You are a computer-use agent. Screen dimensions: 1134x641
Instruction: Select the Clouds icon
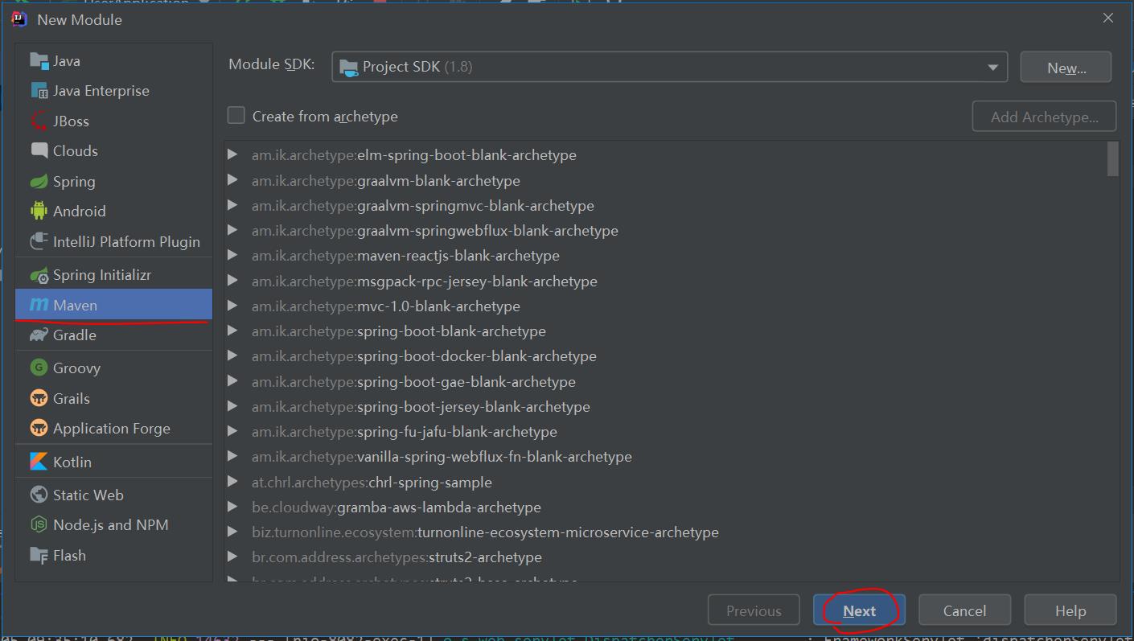[39, 151]
